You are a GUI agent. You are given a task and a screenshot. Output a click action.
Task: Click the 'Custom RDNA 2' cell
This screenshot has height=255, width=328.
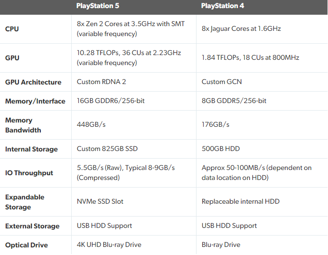point(102,82)
